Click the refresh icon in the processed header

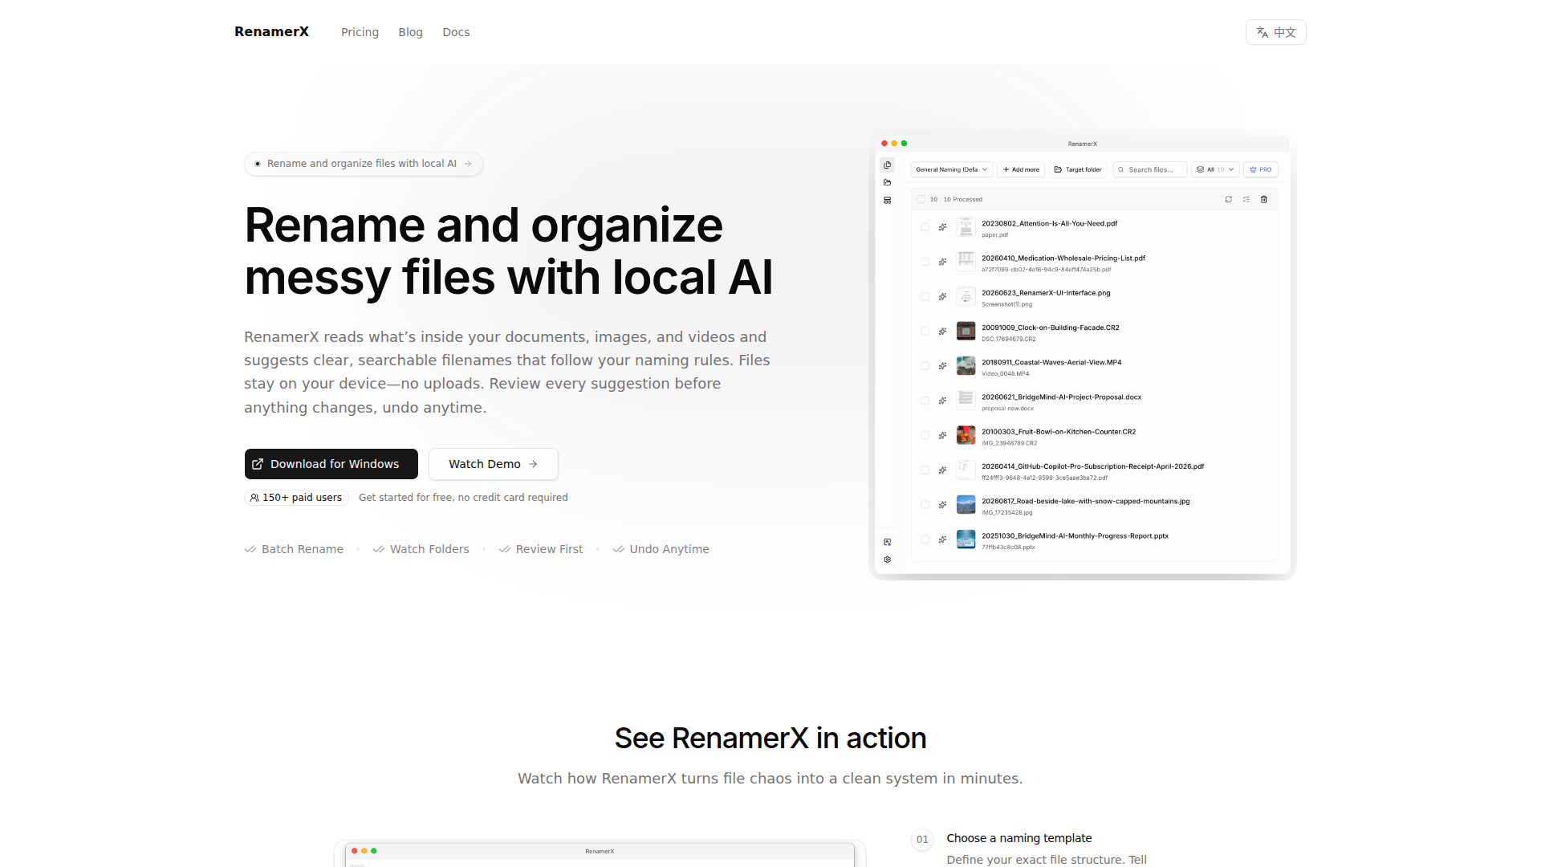[1228, 199]
